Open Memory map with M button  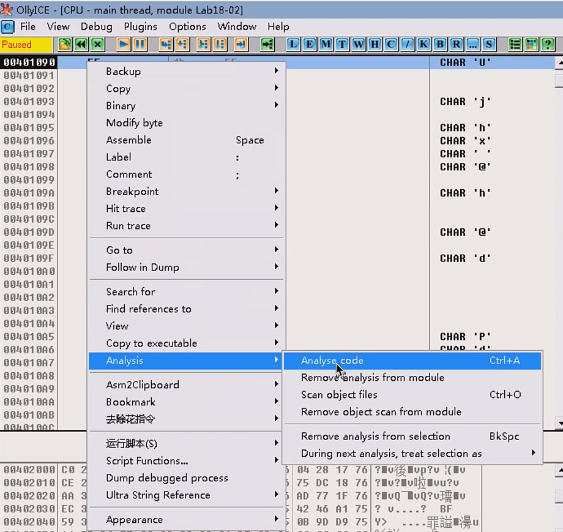point(326,45)
